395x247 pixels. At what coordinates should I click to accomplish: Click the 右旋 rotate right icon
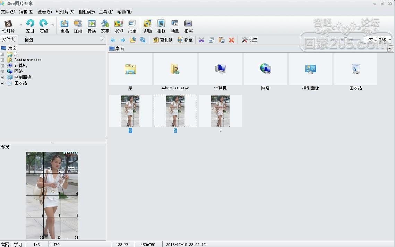coord(44,26)
